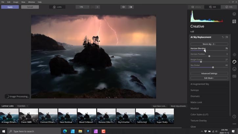Expand the AI Augmented Sky tool
Image resolution: width=238 pixels, height=134 pixels.
(x=200, y=84)
